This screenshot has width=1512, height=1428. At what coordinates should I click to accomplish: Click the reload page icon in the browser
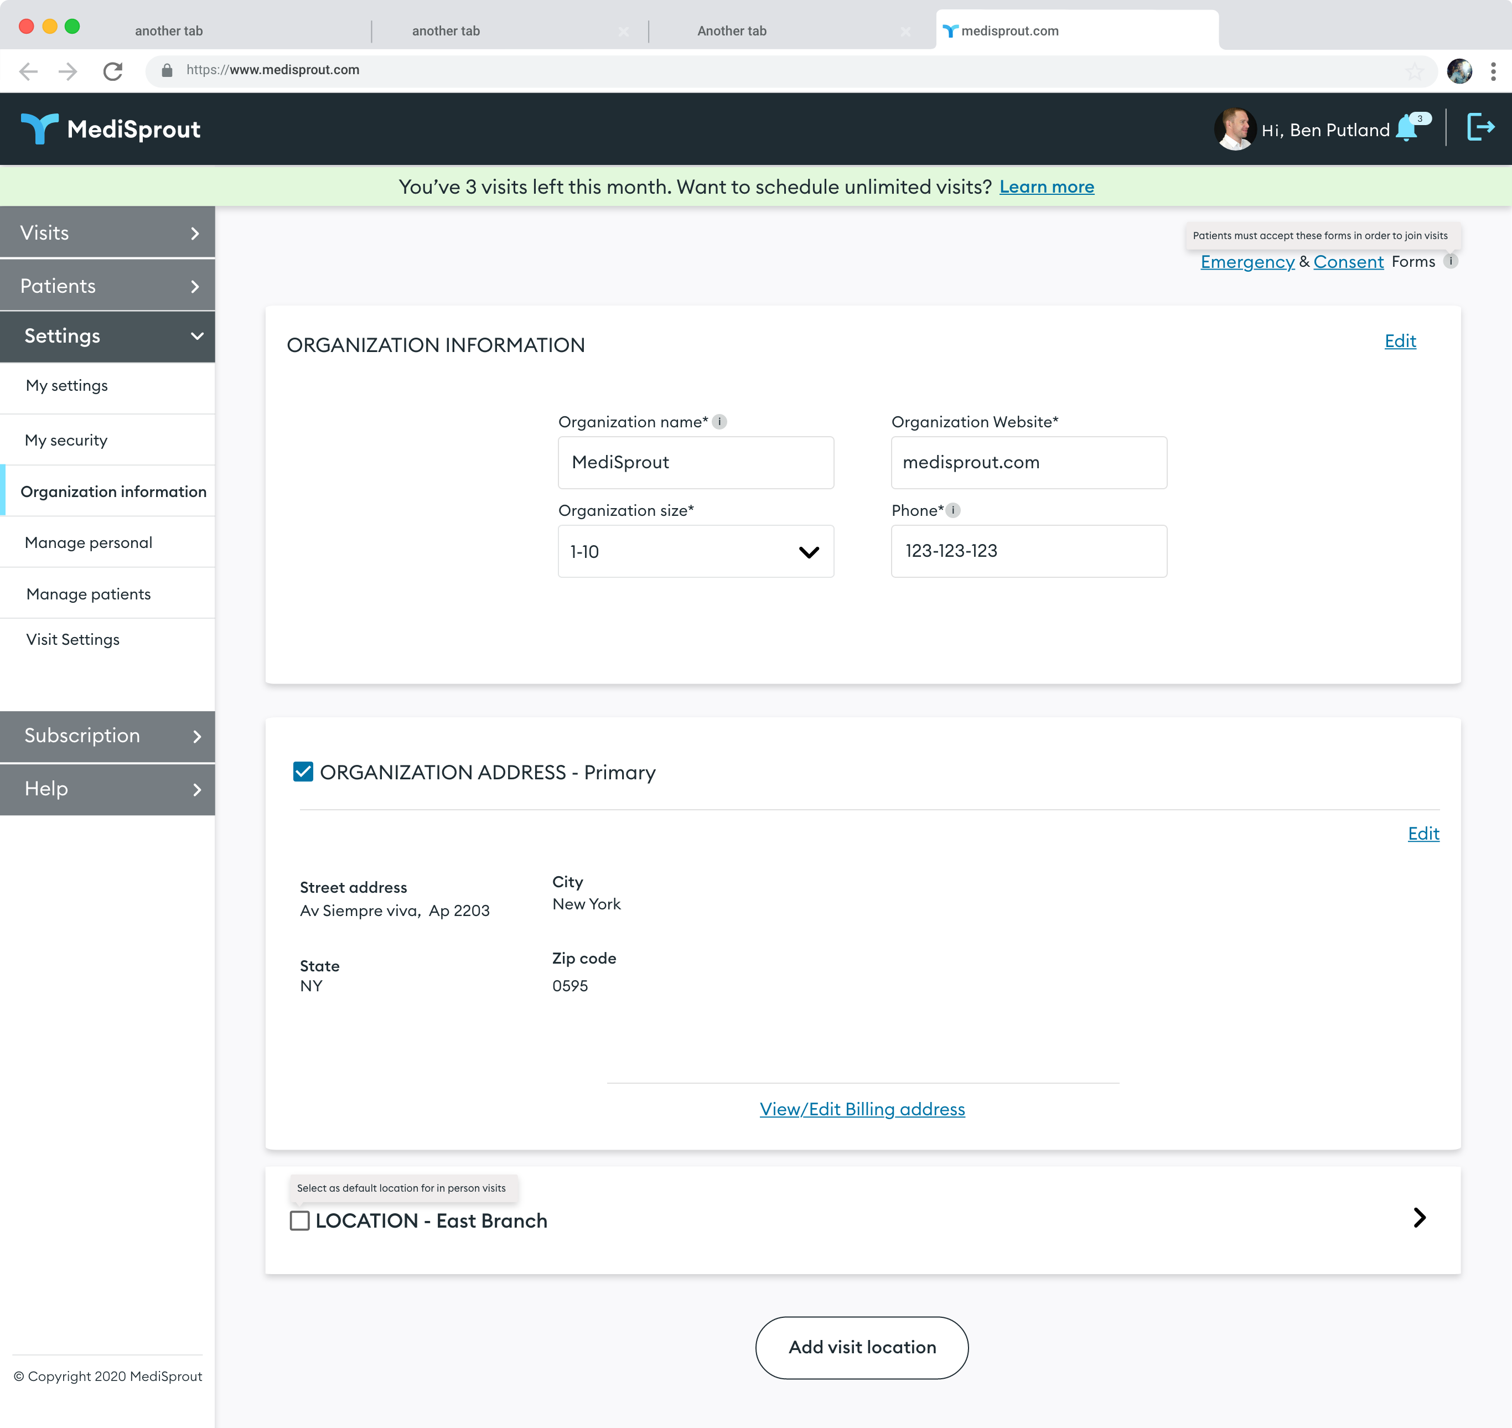coord(112,70)
